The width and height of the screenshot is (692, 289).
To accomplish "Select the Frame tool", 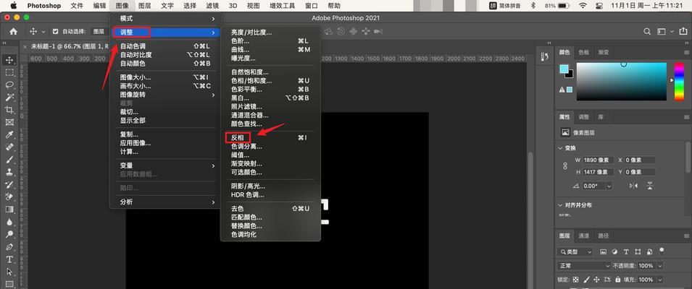I will [x=9, y=122].
